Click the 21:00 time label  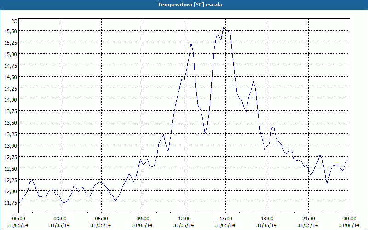pyautogui.click(x=308, y=219)
